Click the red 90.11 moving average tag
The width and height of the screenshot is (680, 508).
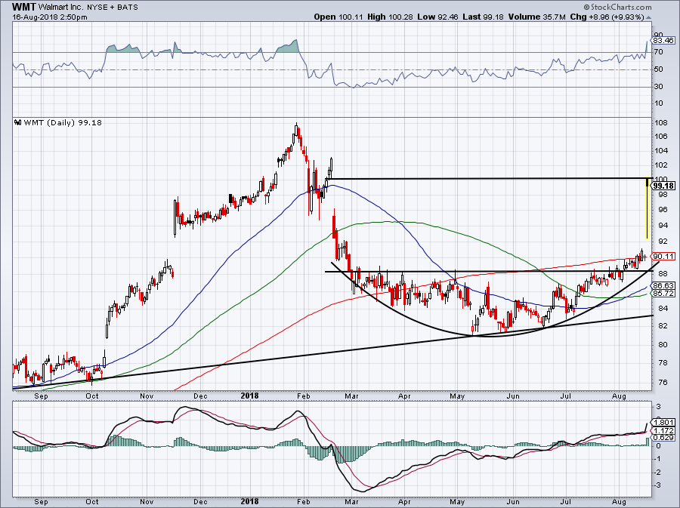(663, 257)
